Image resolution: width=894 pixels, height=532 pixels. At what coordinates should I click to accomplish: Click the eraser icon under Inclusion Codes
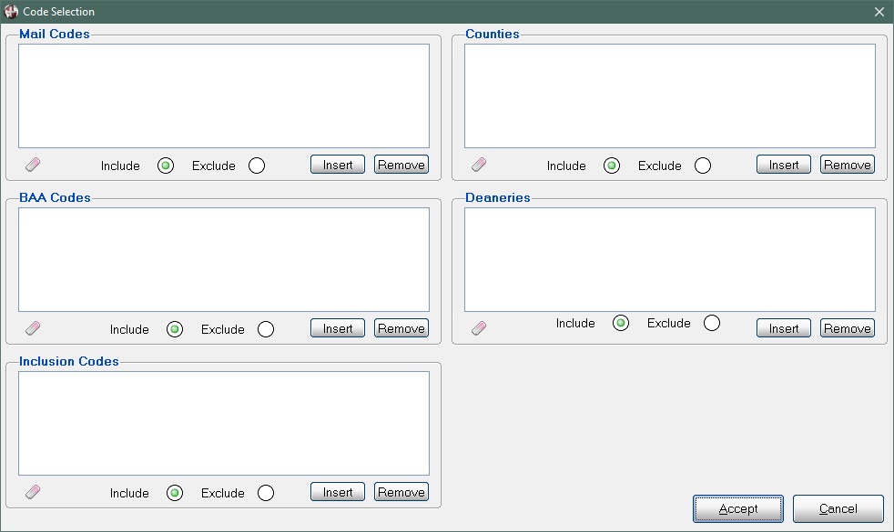coord(33,492)
